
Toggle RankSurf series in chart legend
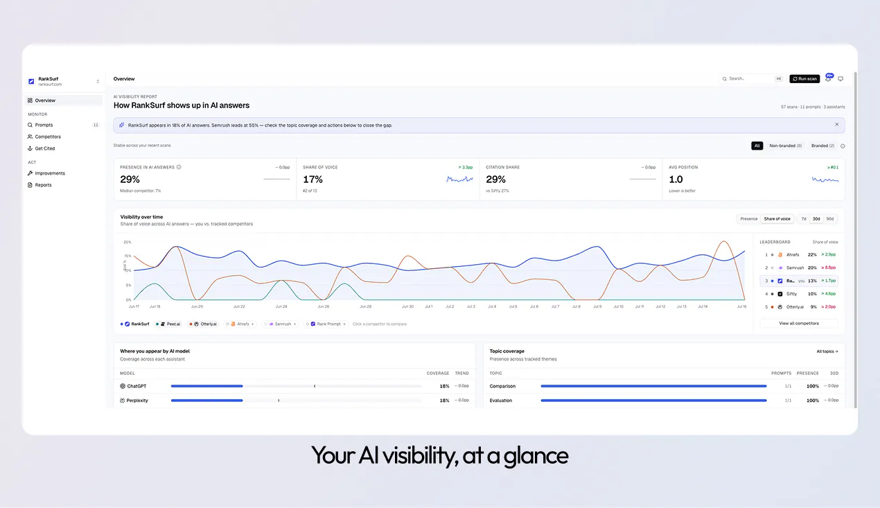tap(136, 324)
